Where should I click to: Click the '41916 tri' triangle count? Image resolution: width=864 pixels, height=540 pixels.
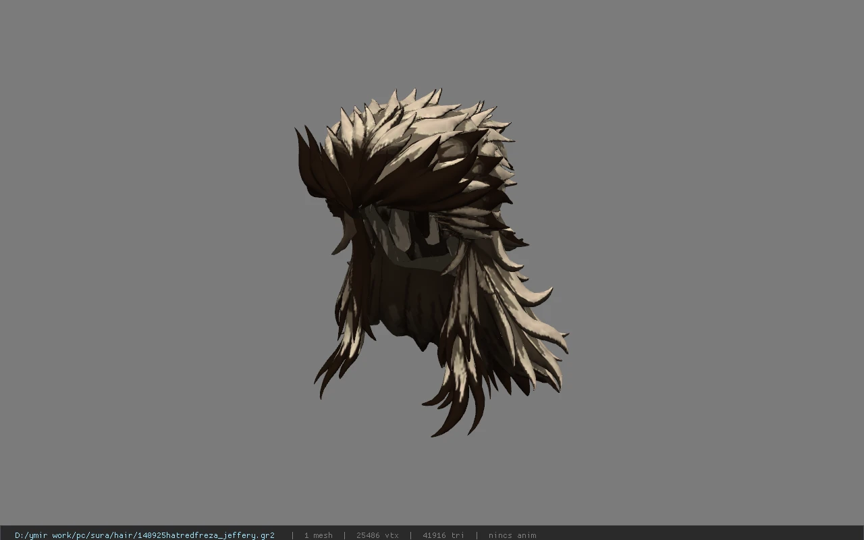click(x=443, y=535)
